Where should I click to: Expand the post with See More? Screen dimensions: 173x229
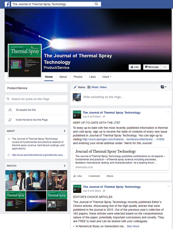tap(133, 226)
